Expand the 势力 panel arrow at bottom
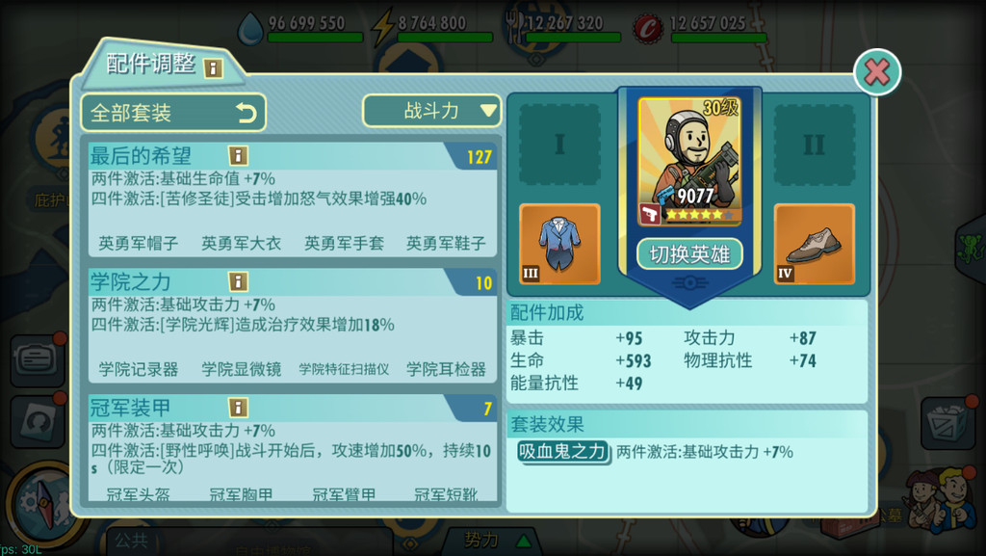The width and height of the screenshot is (986, 556). [524, 540]
